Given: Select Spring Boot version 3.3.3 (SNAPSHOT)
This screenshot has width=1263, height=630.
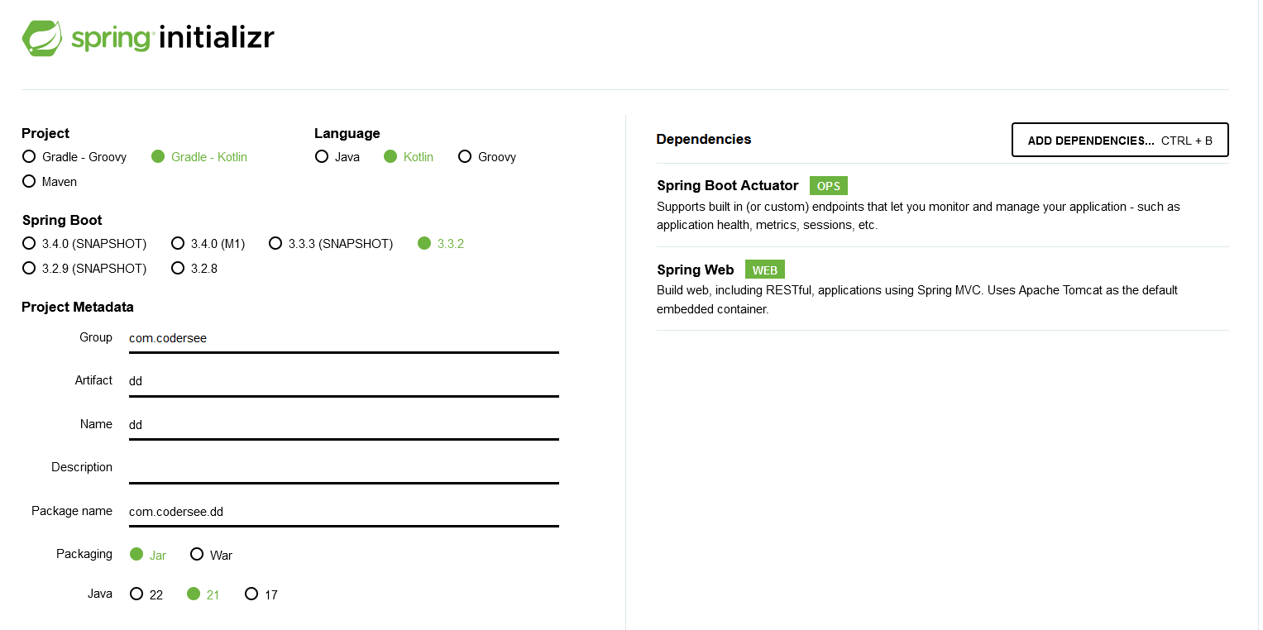Looking at the screenshot, I should (275, 243).
